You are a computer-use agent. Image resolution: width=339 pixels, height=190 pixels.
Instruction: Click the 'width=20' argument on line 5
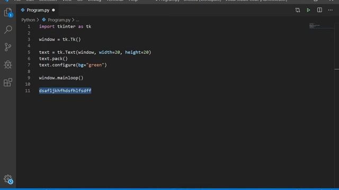pos(110,52)
